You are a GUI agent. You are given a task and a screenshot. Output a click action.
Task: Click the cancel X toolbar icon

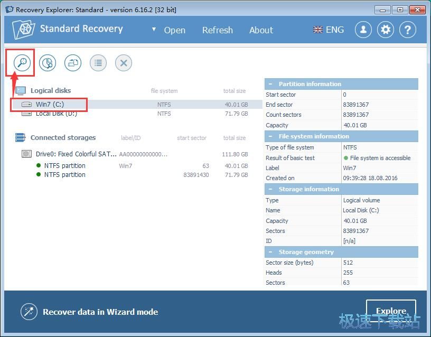(124, 63)
